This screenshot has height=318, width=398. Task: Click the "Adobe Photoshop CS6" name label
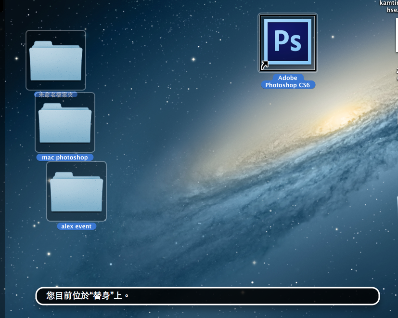288,81
